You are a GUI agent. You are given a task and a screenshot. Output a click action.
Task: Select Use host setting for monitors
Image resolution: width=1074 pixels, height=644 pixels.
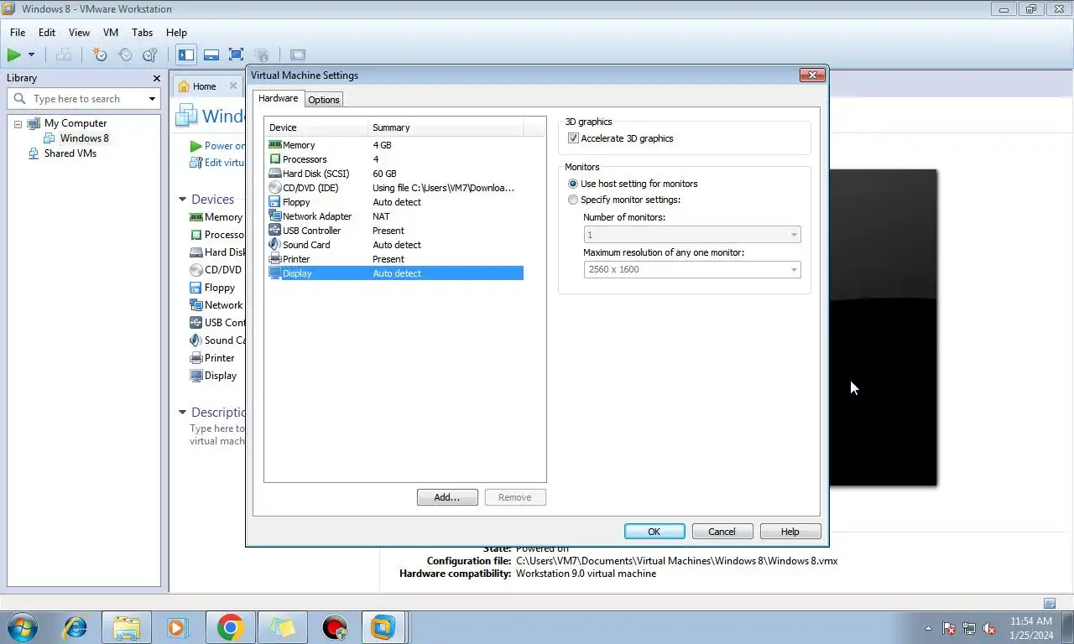coord(573,184)
